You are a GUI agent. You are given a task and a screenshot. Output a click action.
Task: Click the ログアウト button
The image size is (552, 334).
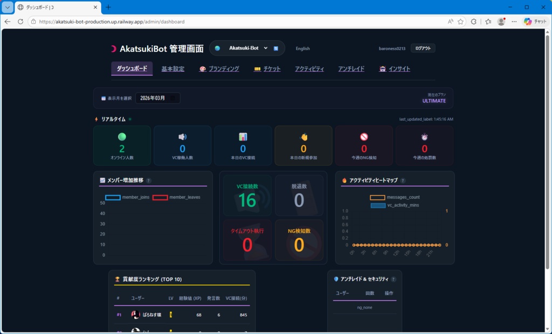click(x=422, y=48)
